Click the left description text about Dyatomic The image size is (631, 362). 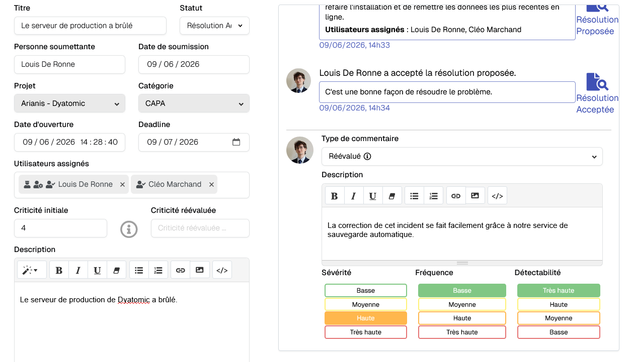click(x=99, y=300)
